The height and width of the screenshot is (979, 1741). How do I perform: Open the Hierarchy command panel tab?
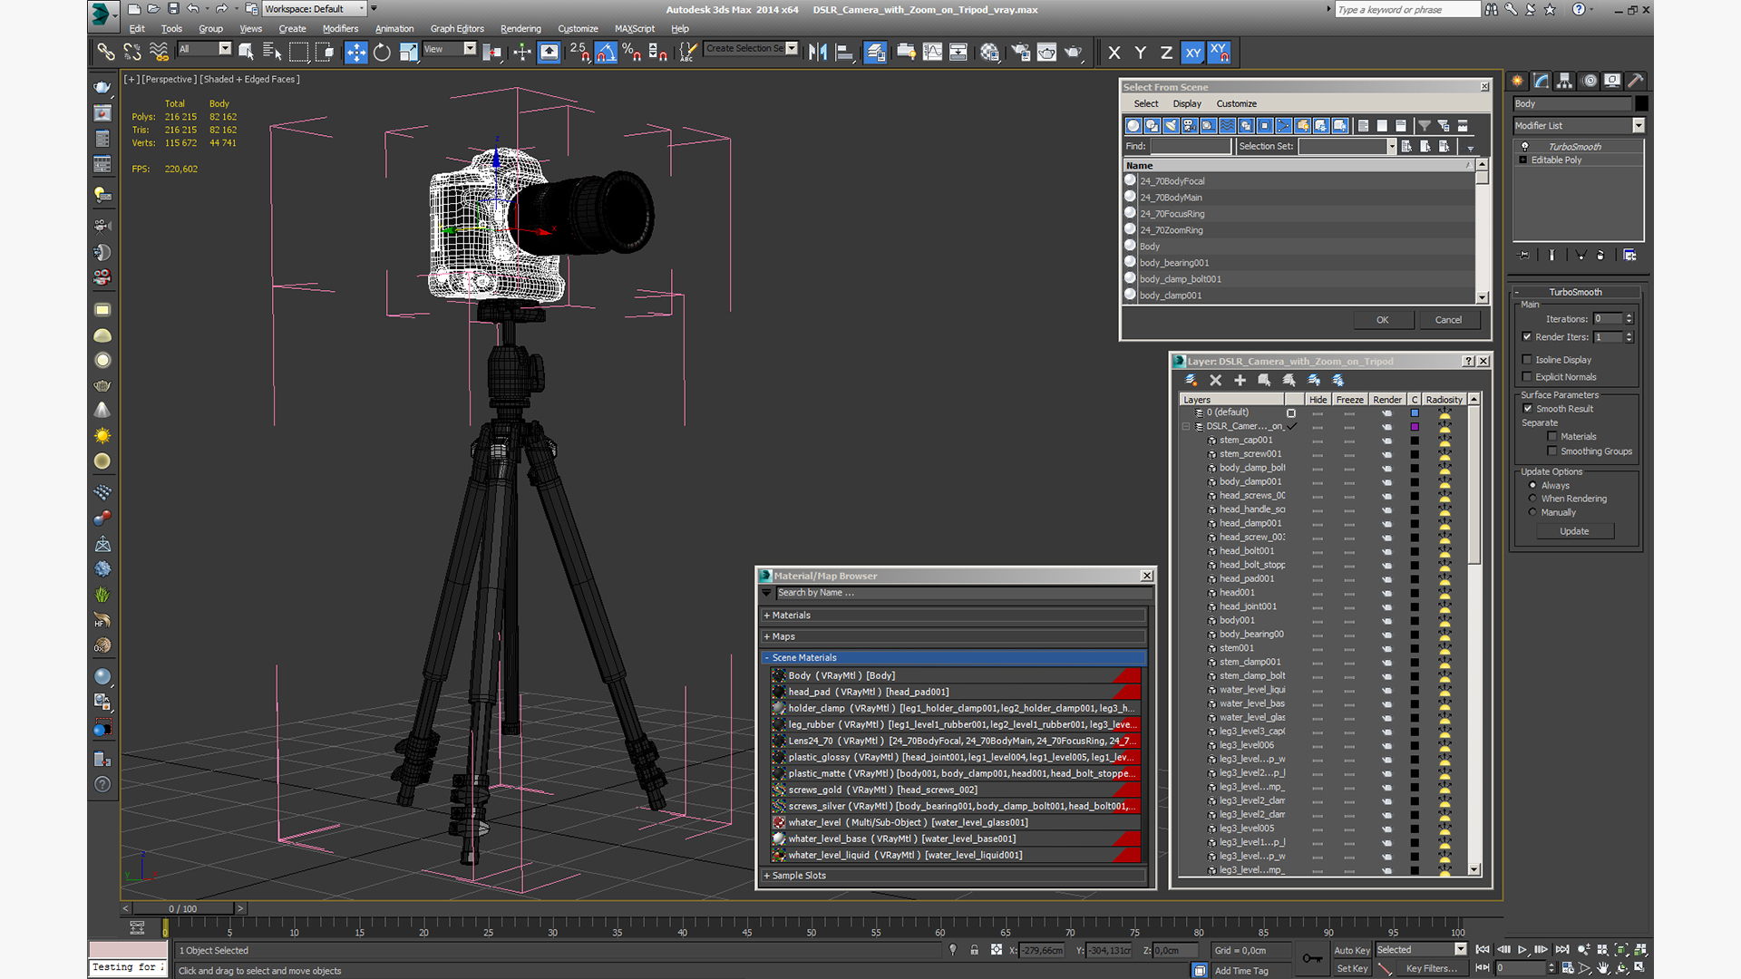1565,81
